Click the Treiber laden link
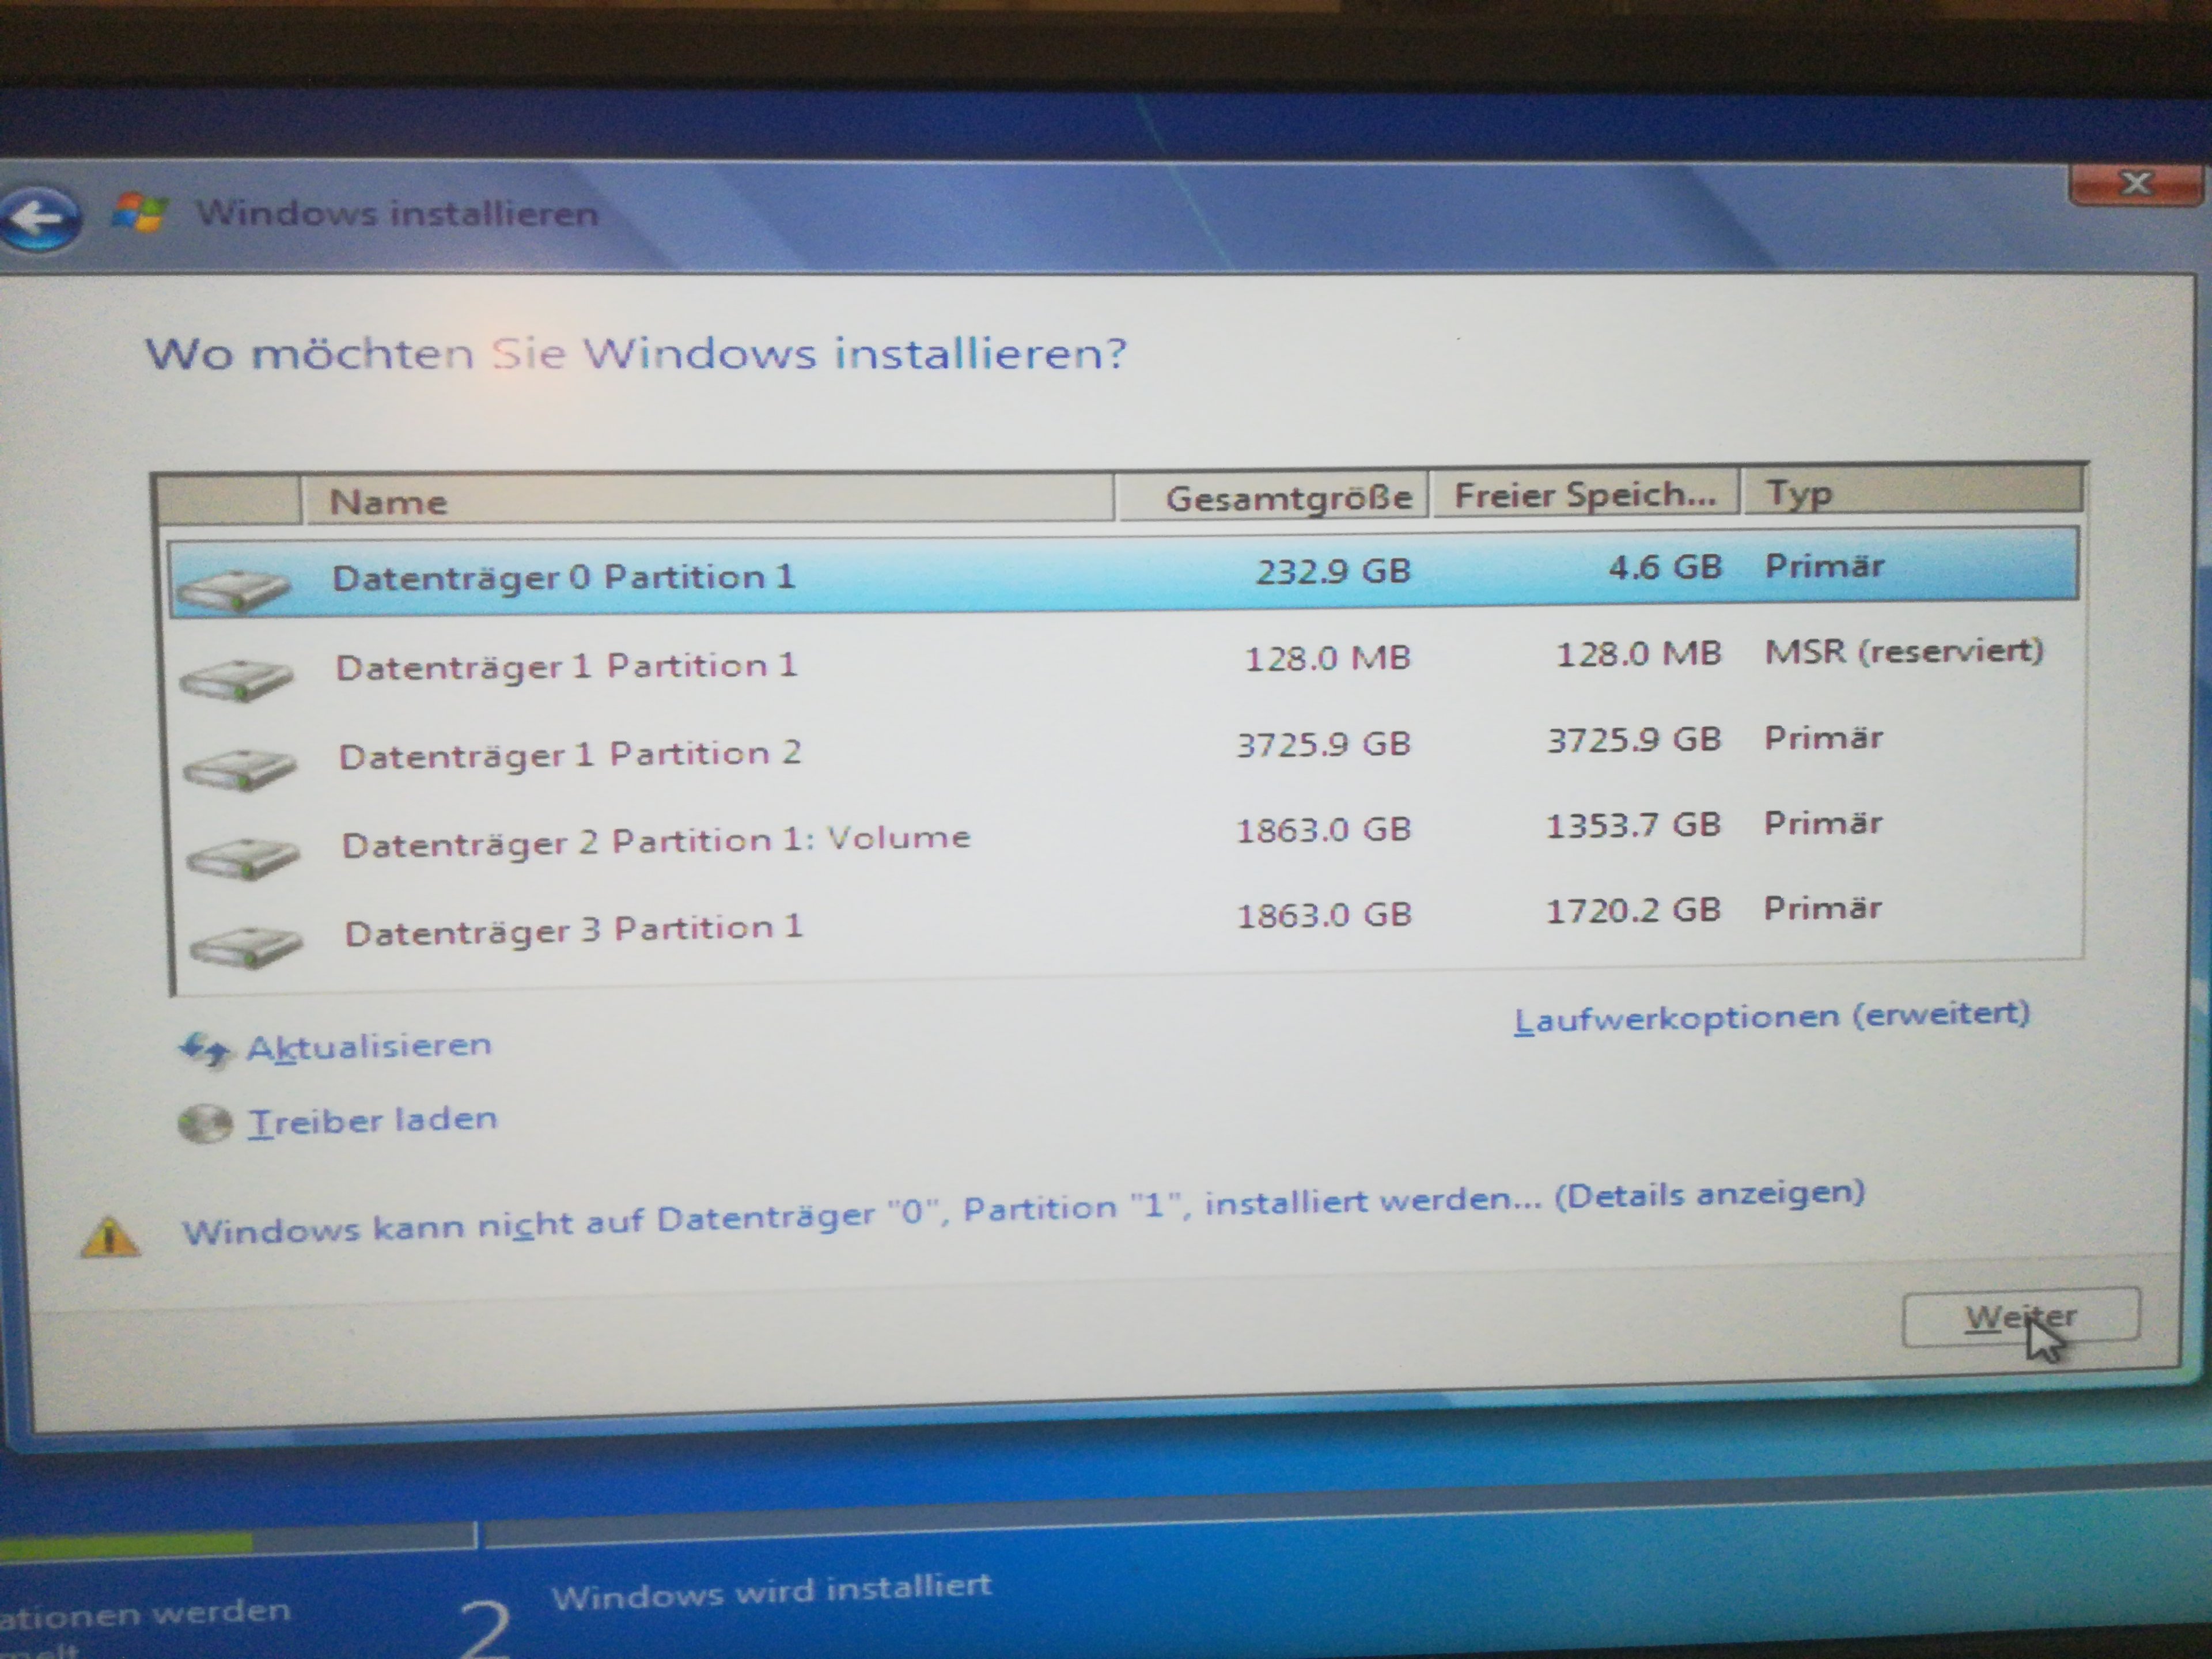 click(373, 1121)
